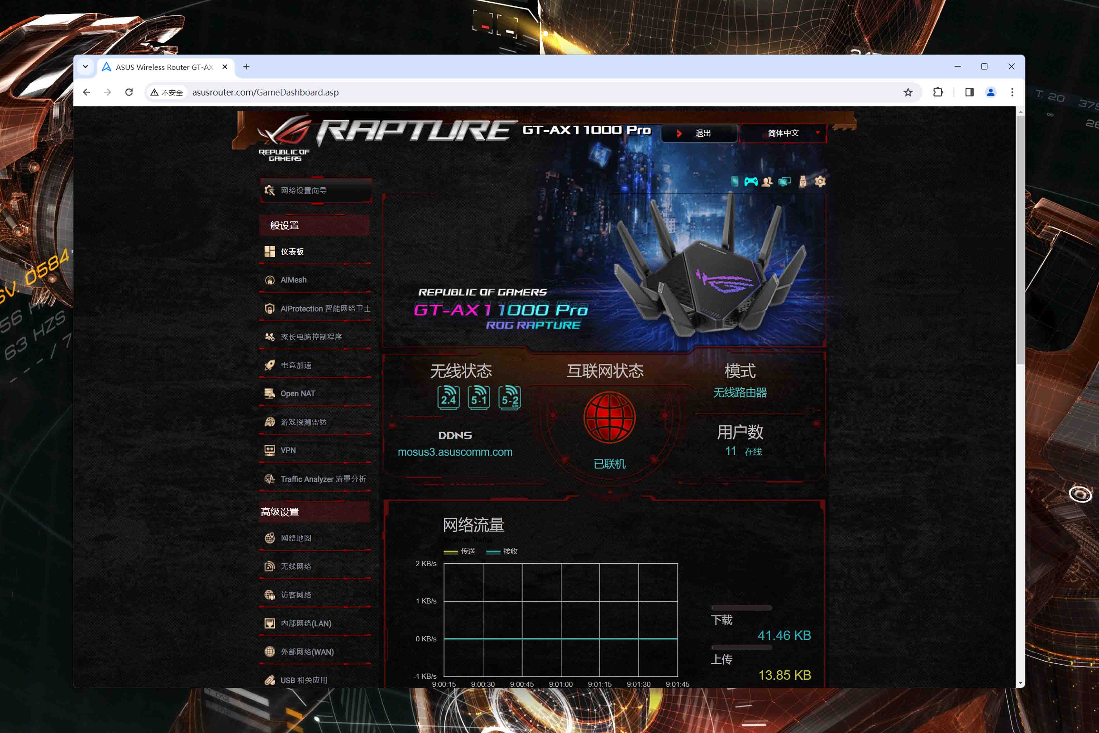The height and width of the screenshot is (733, 1099).
Task: Select the 2.4 GHz wireless band icon
Action: coord(449,397)
